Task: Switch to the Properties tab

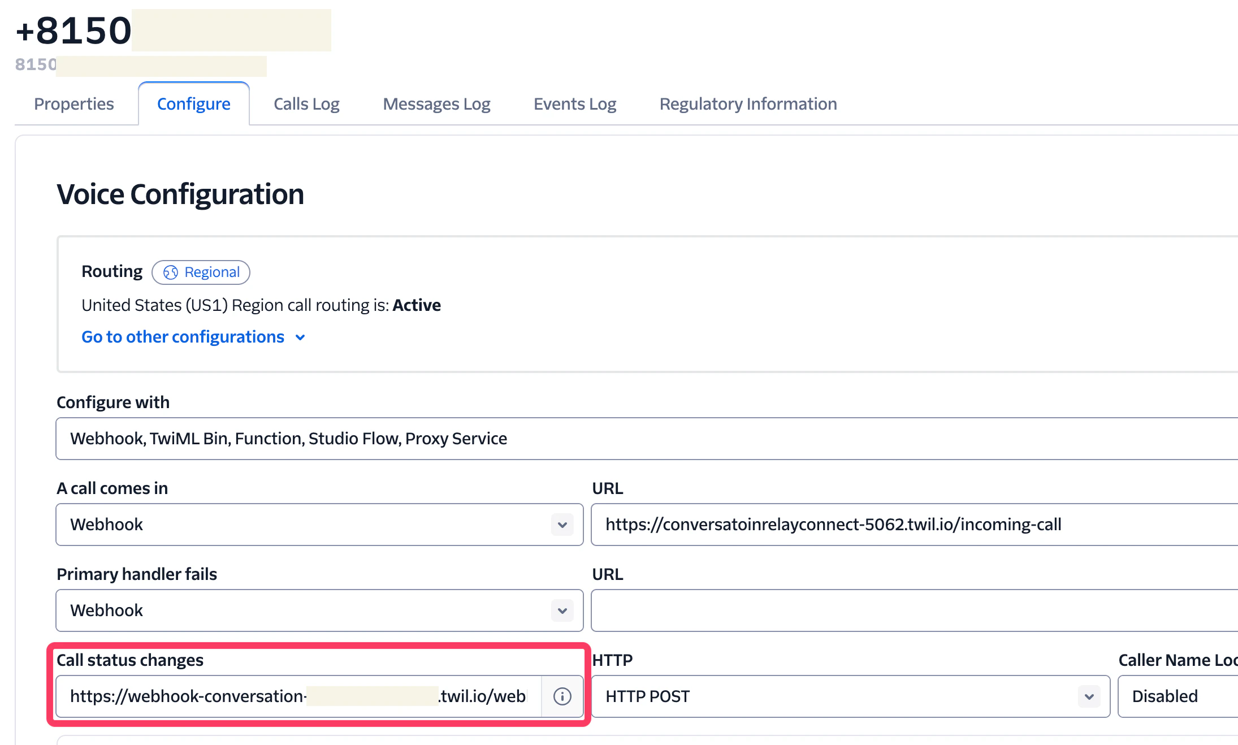Action: (74, 104)
